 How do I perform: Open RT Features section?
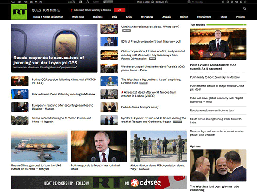tap(147, 17)
